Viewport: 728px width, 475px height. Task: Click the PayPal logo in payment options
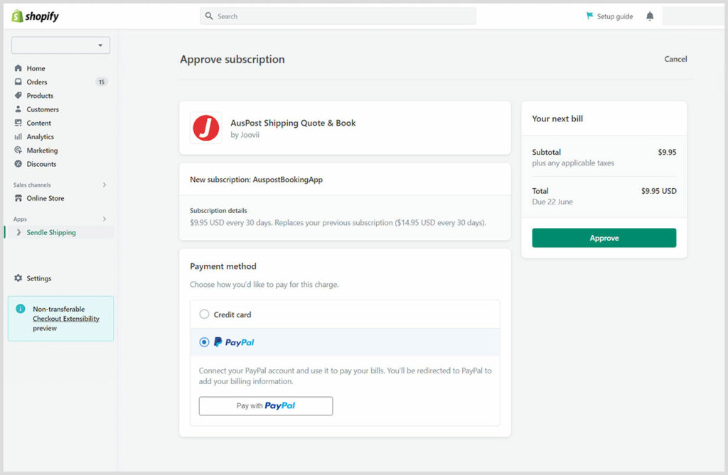tap(234, 342)
